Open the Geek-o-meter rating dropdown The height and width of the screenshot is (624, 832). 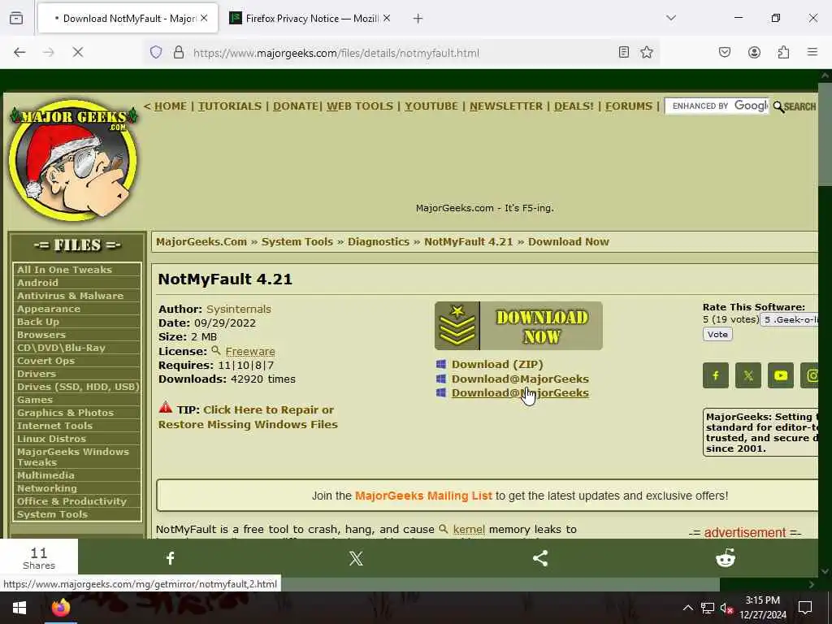tap(790, 319)
